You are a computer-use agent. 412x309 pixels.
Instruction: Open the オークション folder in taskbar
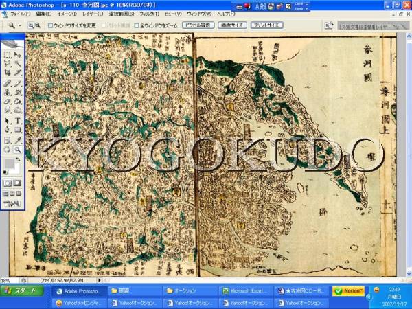[x=190, y=291]
